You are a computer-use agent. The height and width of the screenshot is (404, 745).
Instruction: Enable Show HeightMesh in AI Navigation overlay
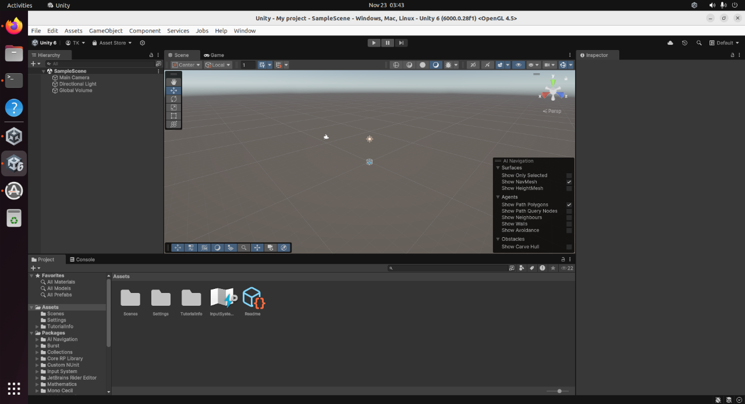click(x=569, y=188)
